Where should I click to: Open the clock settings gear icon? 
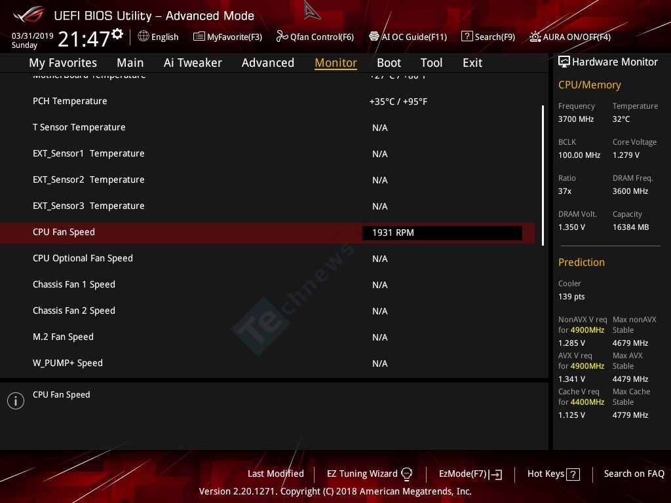(x=117, y=34)
